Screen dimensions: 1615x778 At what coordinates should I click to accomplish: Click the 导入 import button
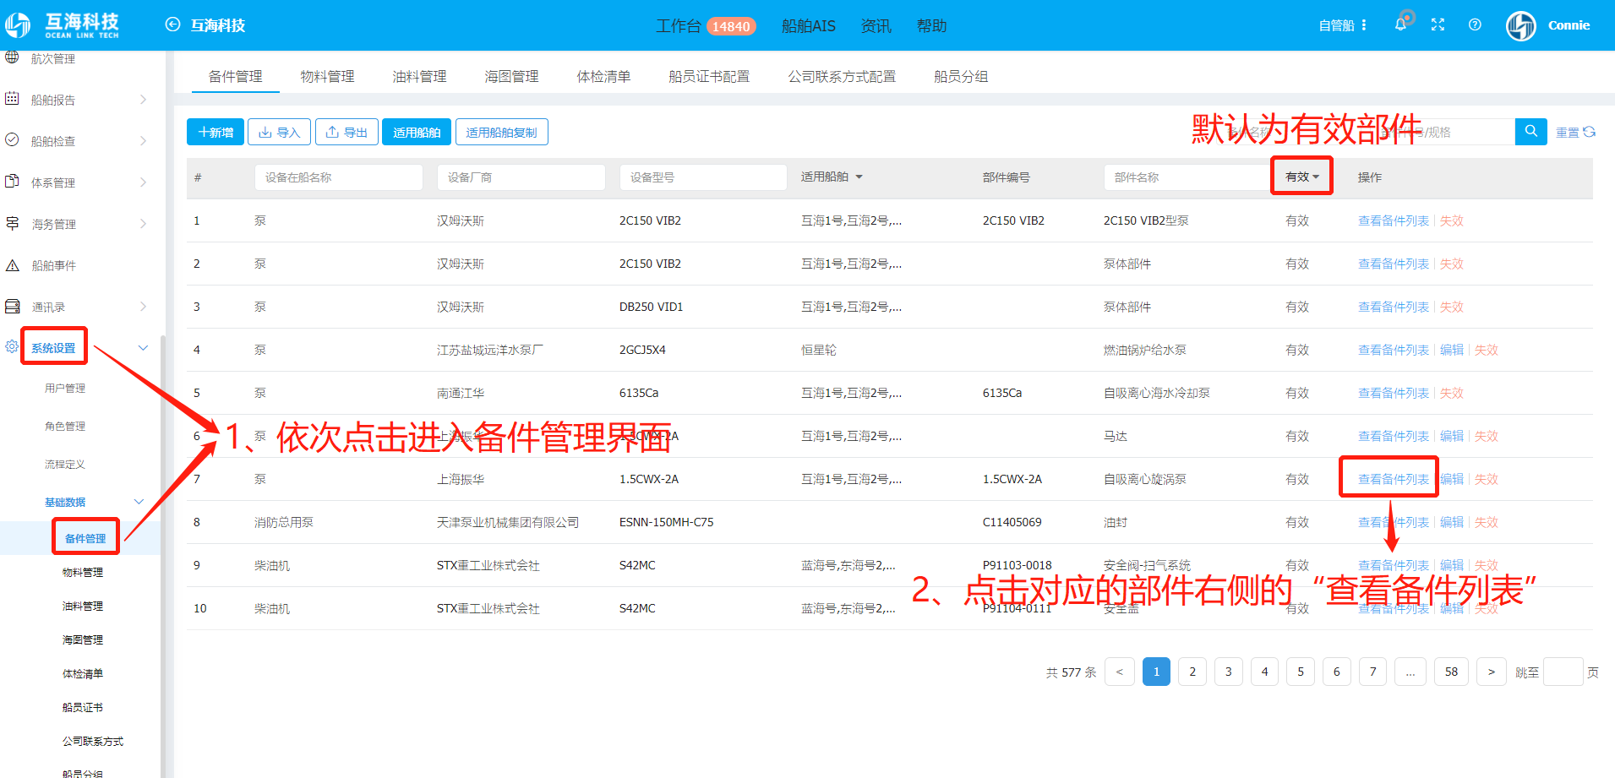click(279, 132)
